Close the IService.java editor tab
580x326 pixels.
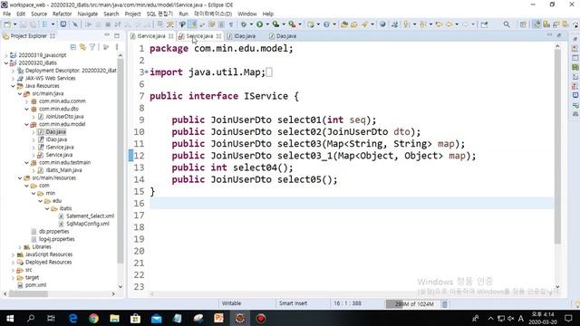click(170, 36)
